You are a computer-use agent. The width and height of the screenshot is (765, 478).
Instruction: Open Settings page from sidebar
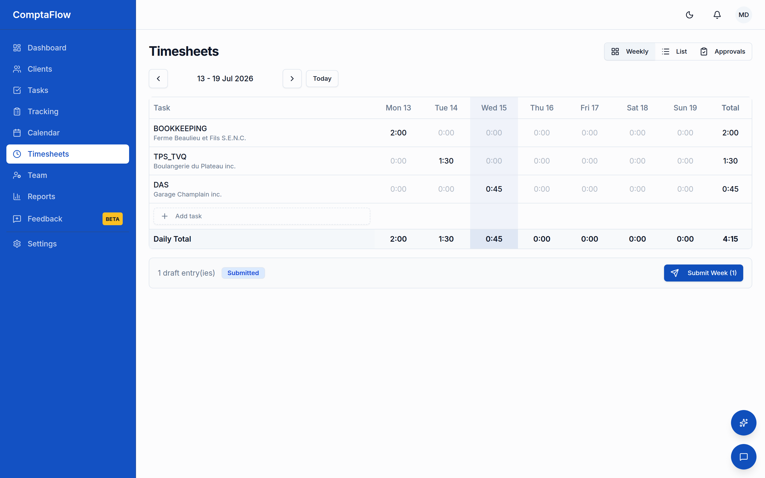[68, 244]
